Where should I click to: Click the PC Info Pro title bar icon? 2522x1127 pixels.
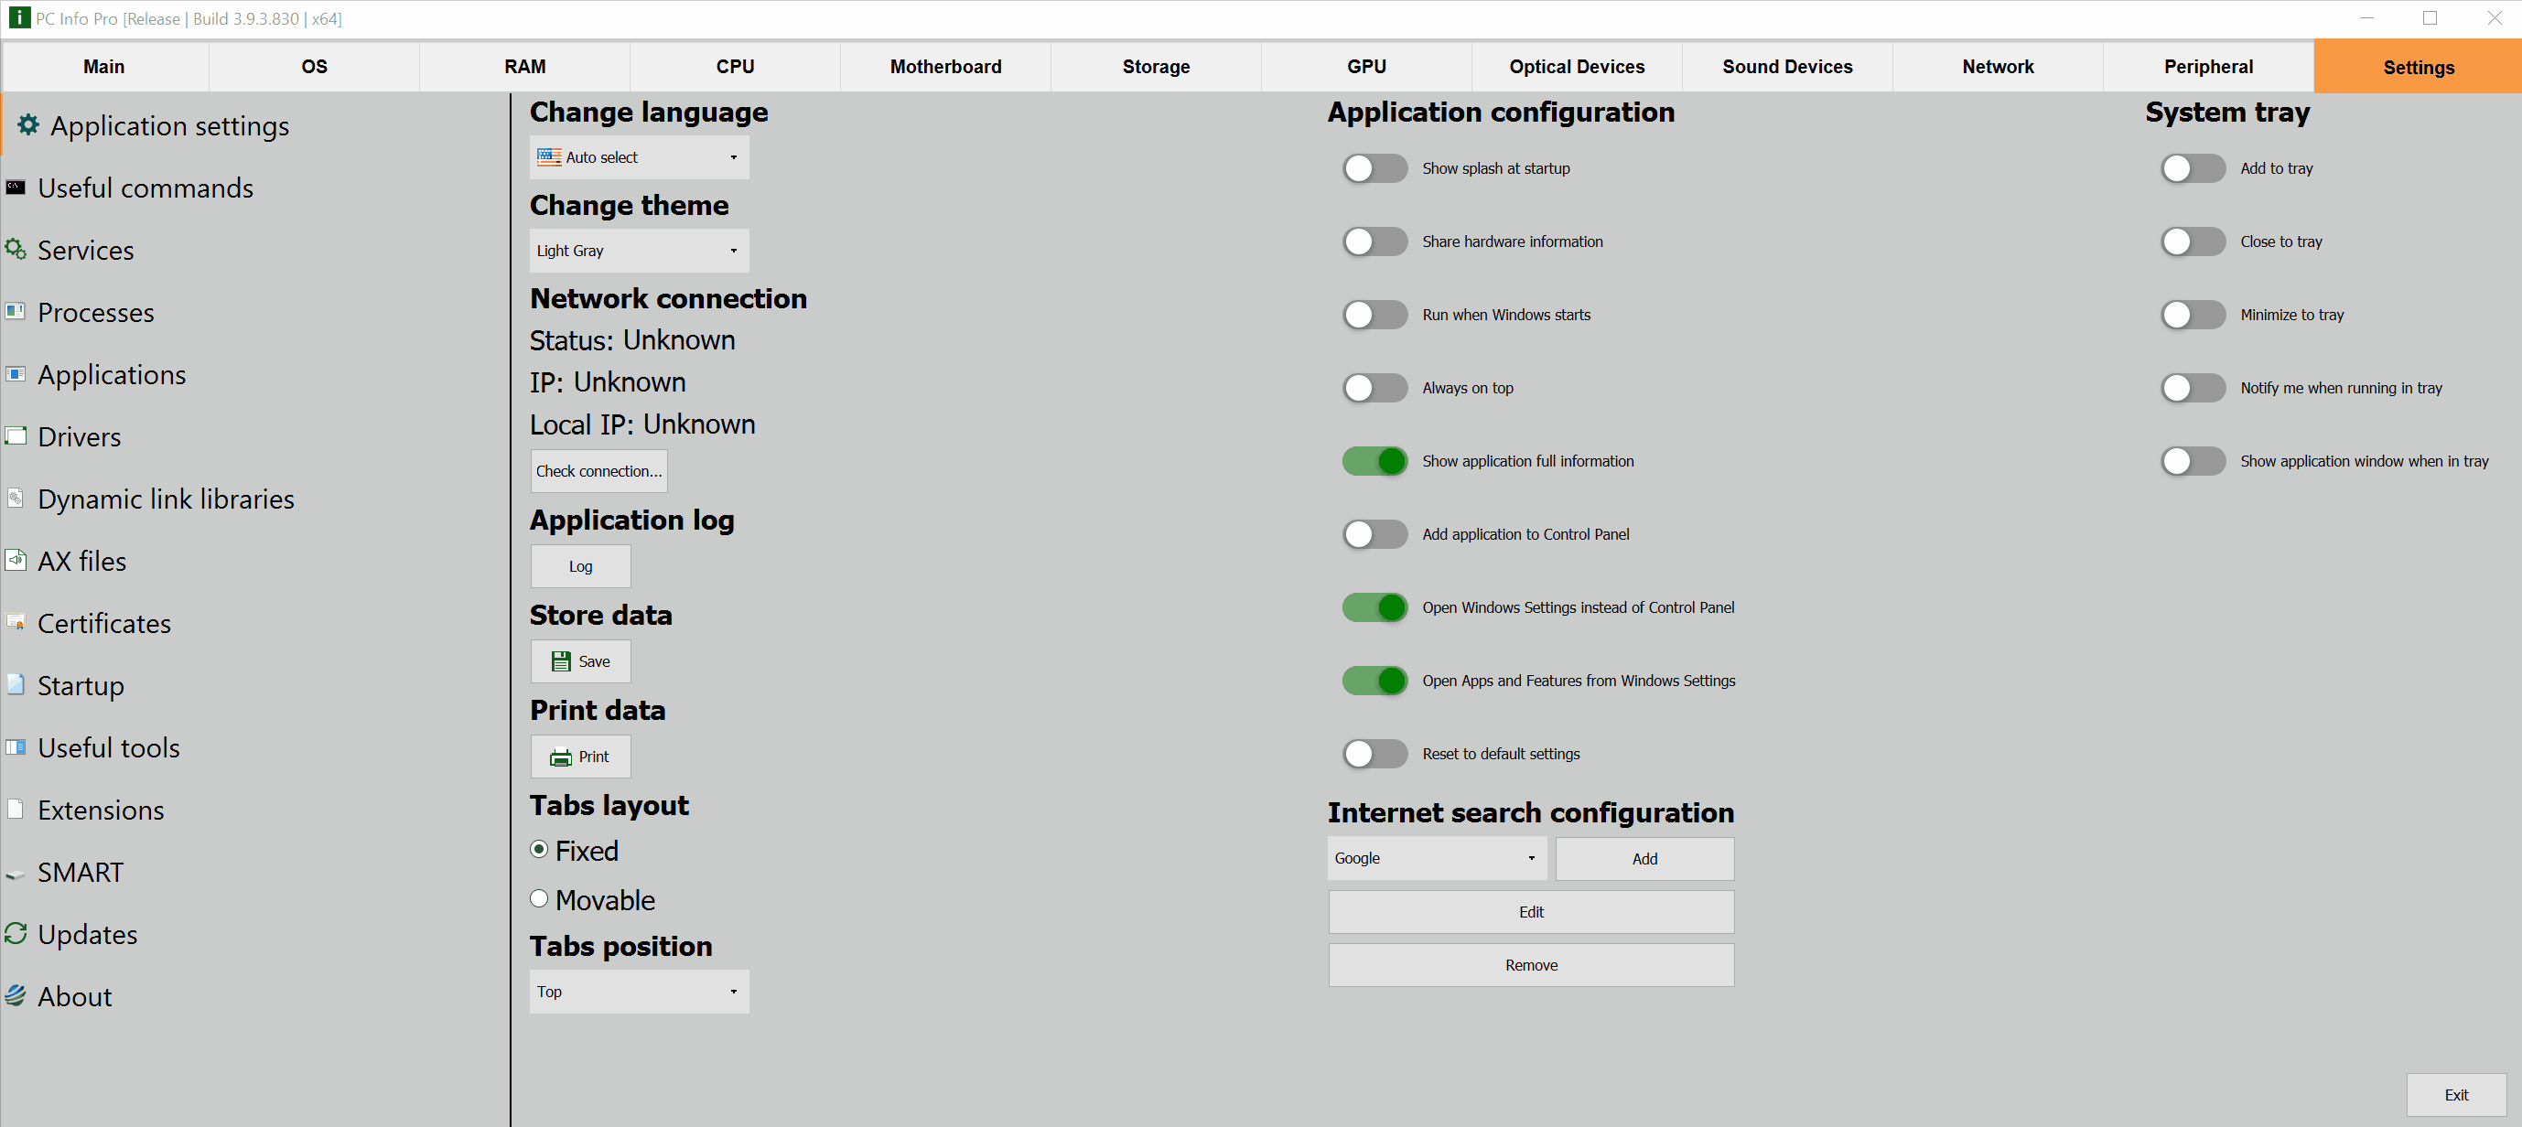point(18,17)
